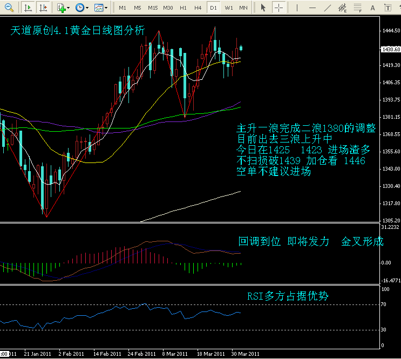
Task: Click the '30 Mar 2011' date label
Action: click(x=245, y=354)
